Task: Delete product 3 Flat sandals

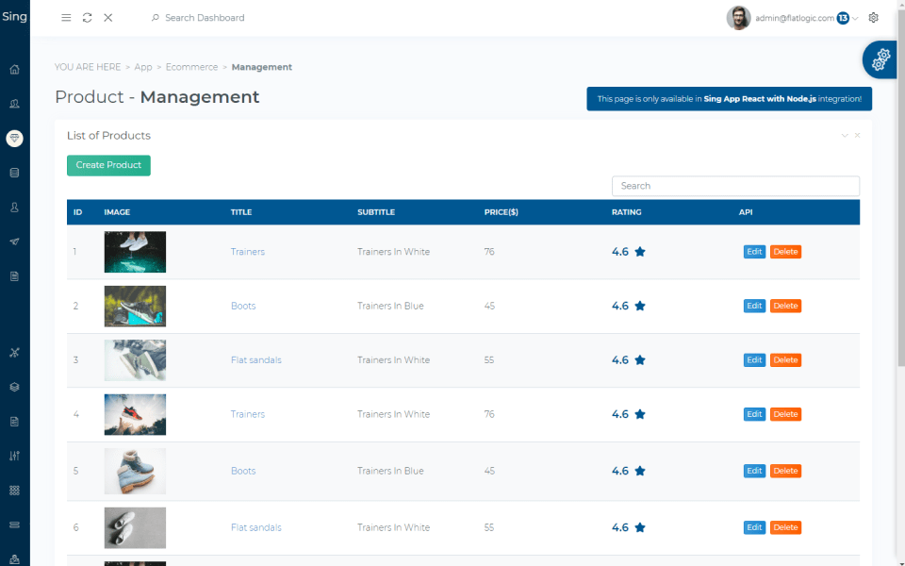Action: (785, 360)
